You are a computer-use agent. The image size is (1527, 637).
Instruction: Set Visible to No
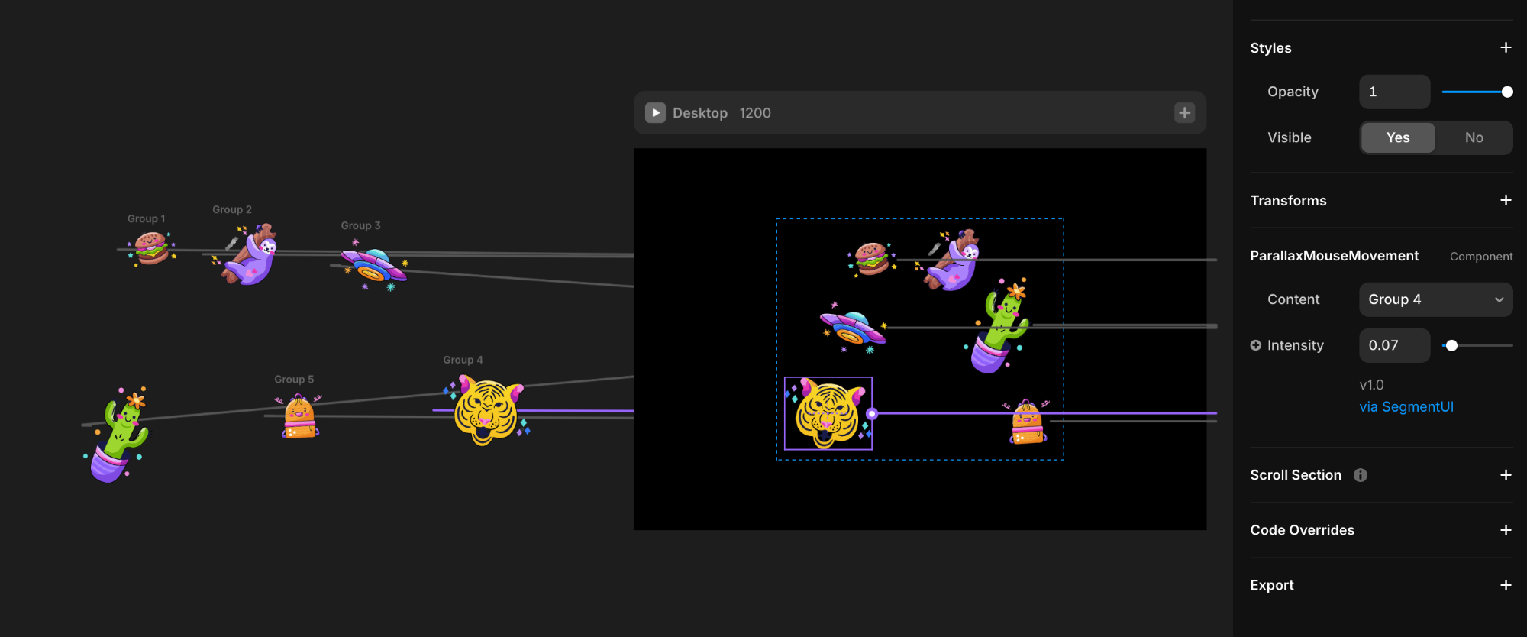pyautogui.click(x=1474, y=137)
